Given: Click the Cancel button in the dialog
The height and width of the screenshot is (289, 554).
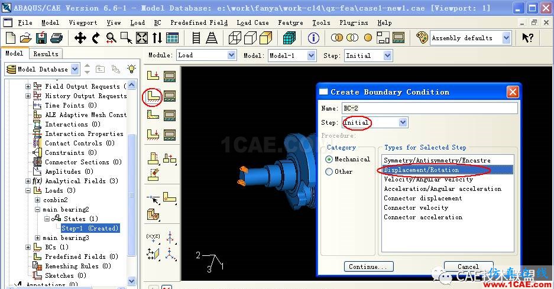Looking at the screenshot, I should 468,267.
